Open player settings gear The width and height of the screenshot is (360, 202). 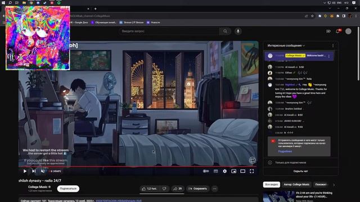click(225, 171)
